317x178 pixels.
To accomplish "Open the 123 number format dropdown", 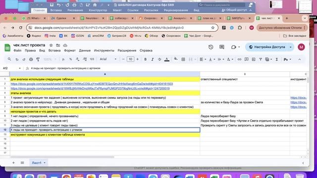I will point(92,59).
